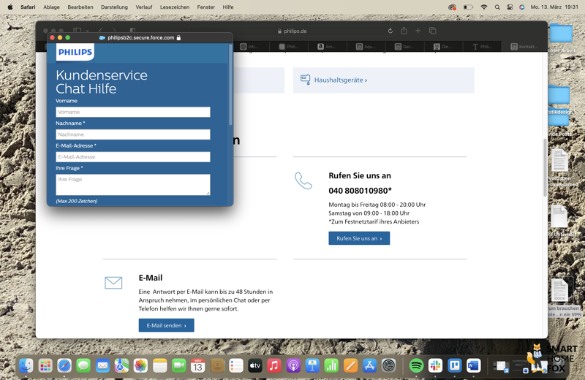Open the Lesezeichen menu
Viewport: 585px width, 380px height.
pos(175,7)
